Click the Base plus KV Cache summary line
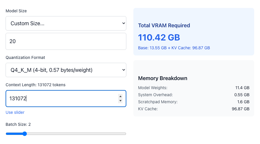The height and width of the screenshot is (144, 260). pos(174,48)
